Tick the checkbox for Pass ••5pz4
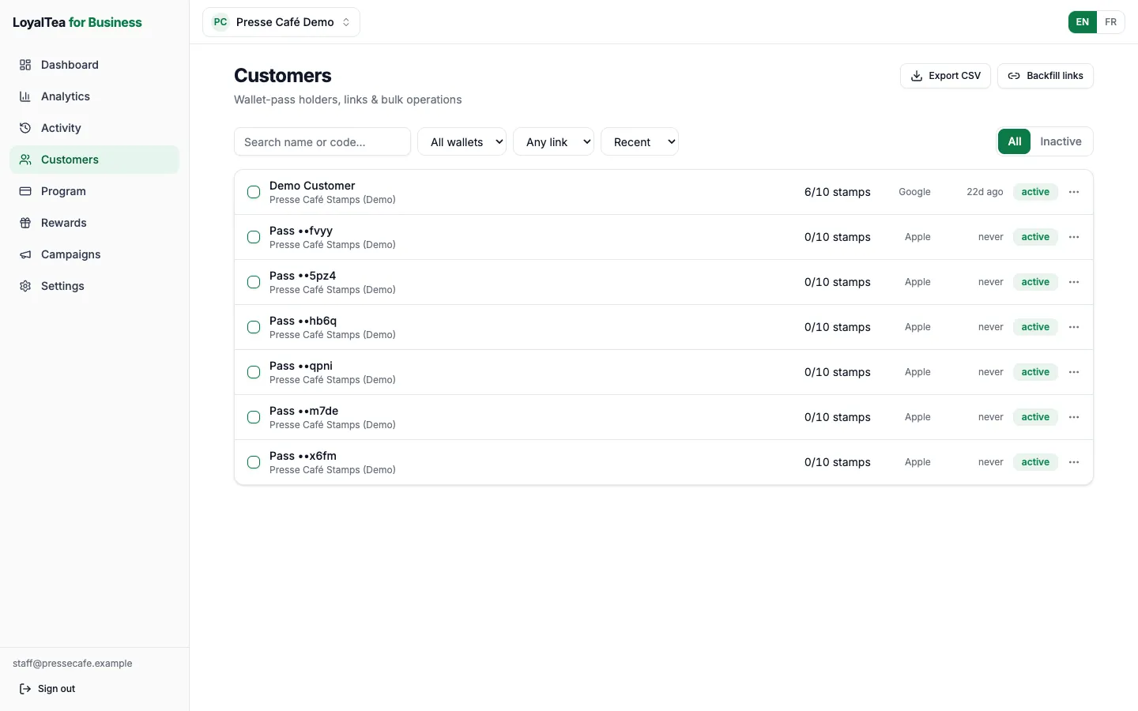 [254, 282]
